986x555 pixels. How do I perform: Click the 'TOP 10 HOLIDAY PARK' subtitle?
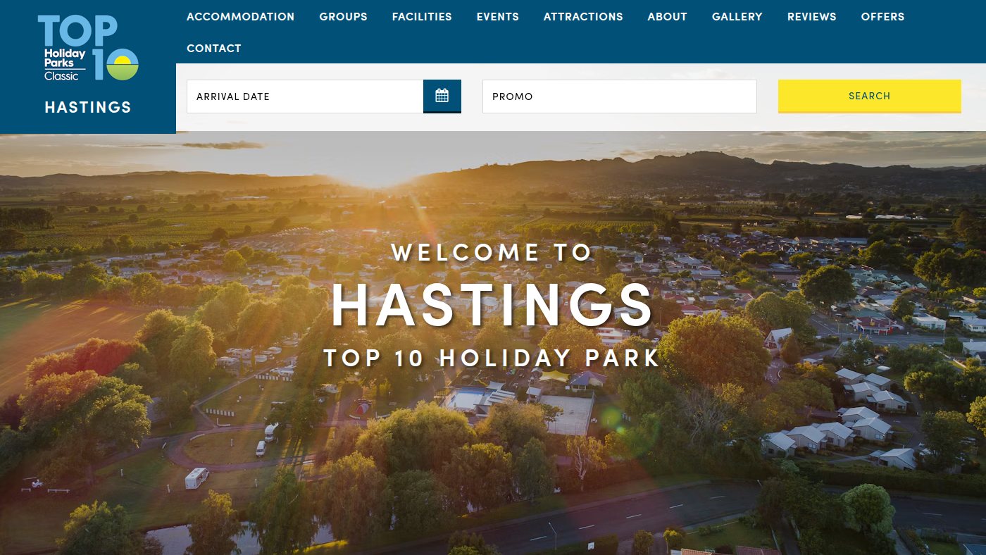[x=492, y=358]
